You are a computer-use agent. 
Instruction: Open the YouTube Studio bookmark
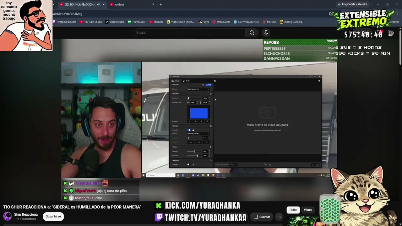click(x=91, y=22)
